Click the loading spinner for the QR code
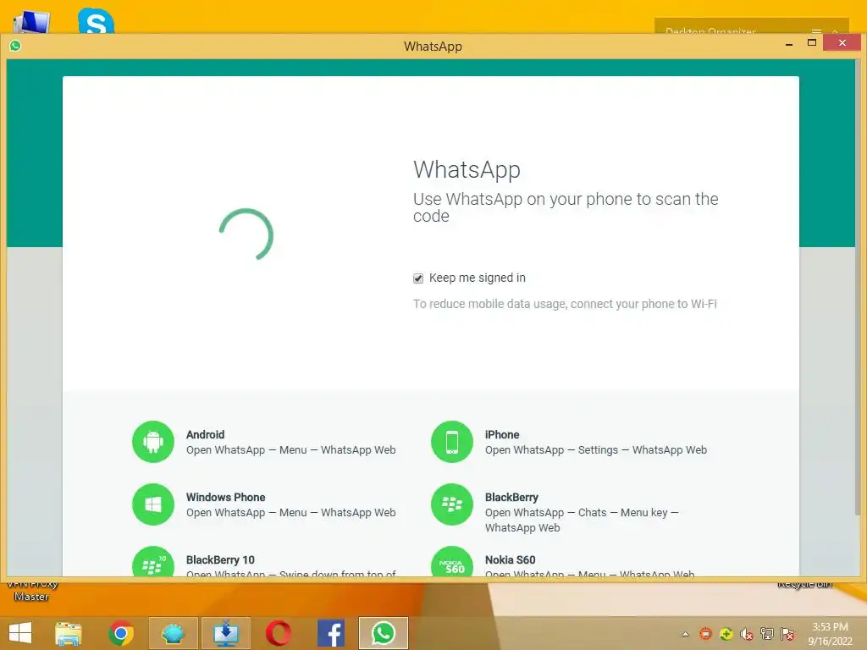The image size is (867, 650). 246,234
